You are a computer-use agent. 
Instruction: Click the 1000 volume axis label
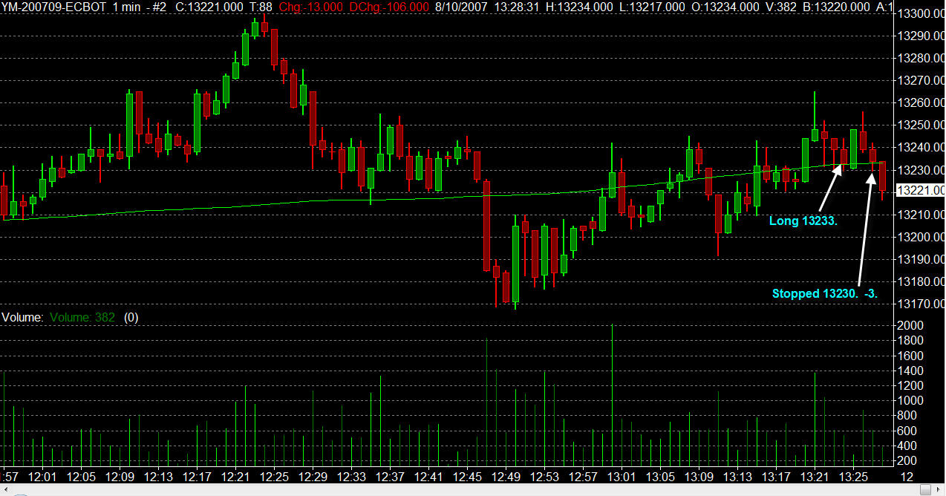pos(911,400)
